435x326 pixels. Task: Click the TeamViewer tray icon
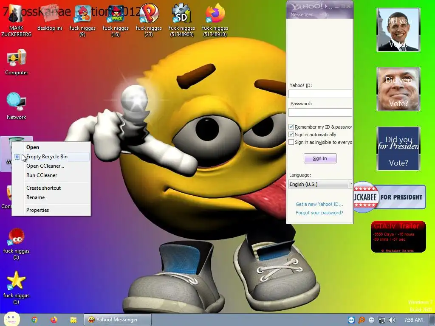click(351, 320)
